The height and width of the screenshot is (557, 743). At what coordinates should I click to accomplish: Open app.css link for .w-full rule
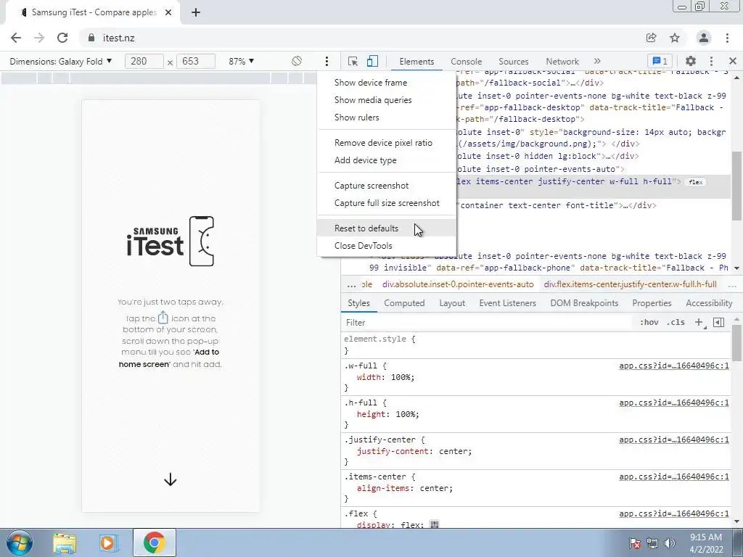point(674,366)
